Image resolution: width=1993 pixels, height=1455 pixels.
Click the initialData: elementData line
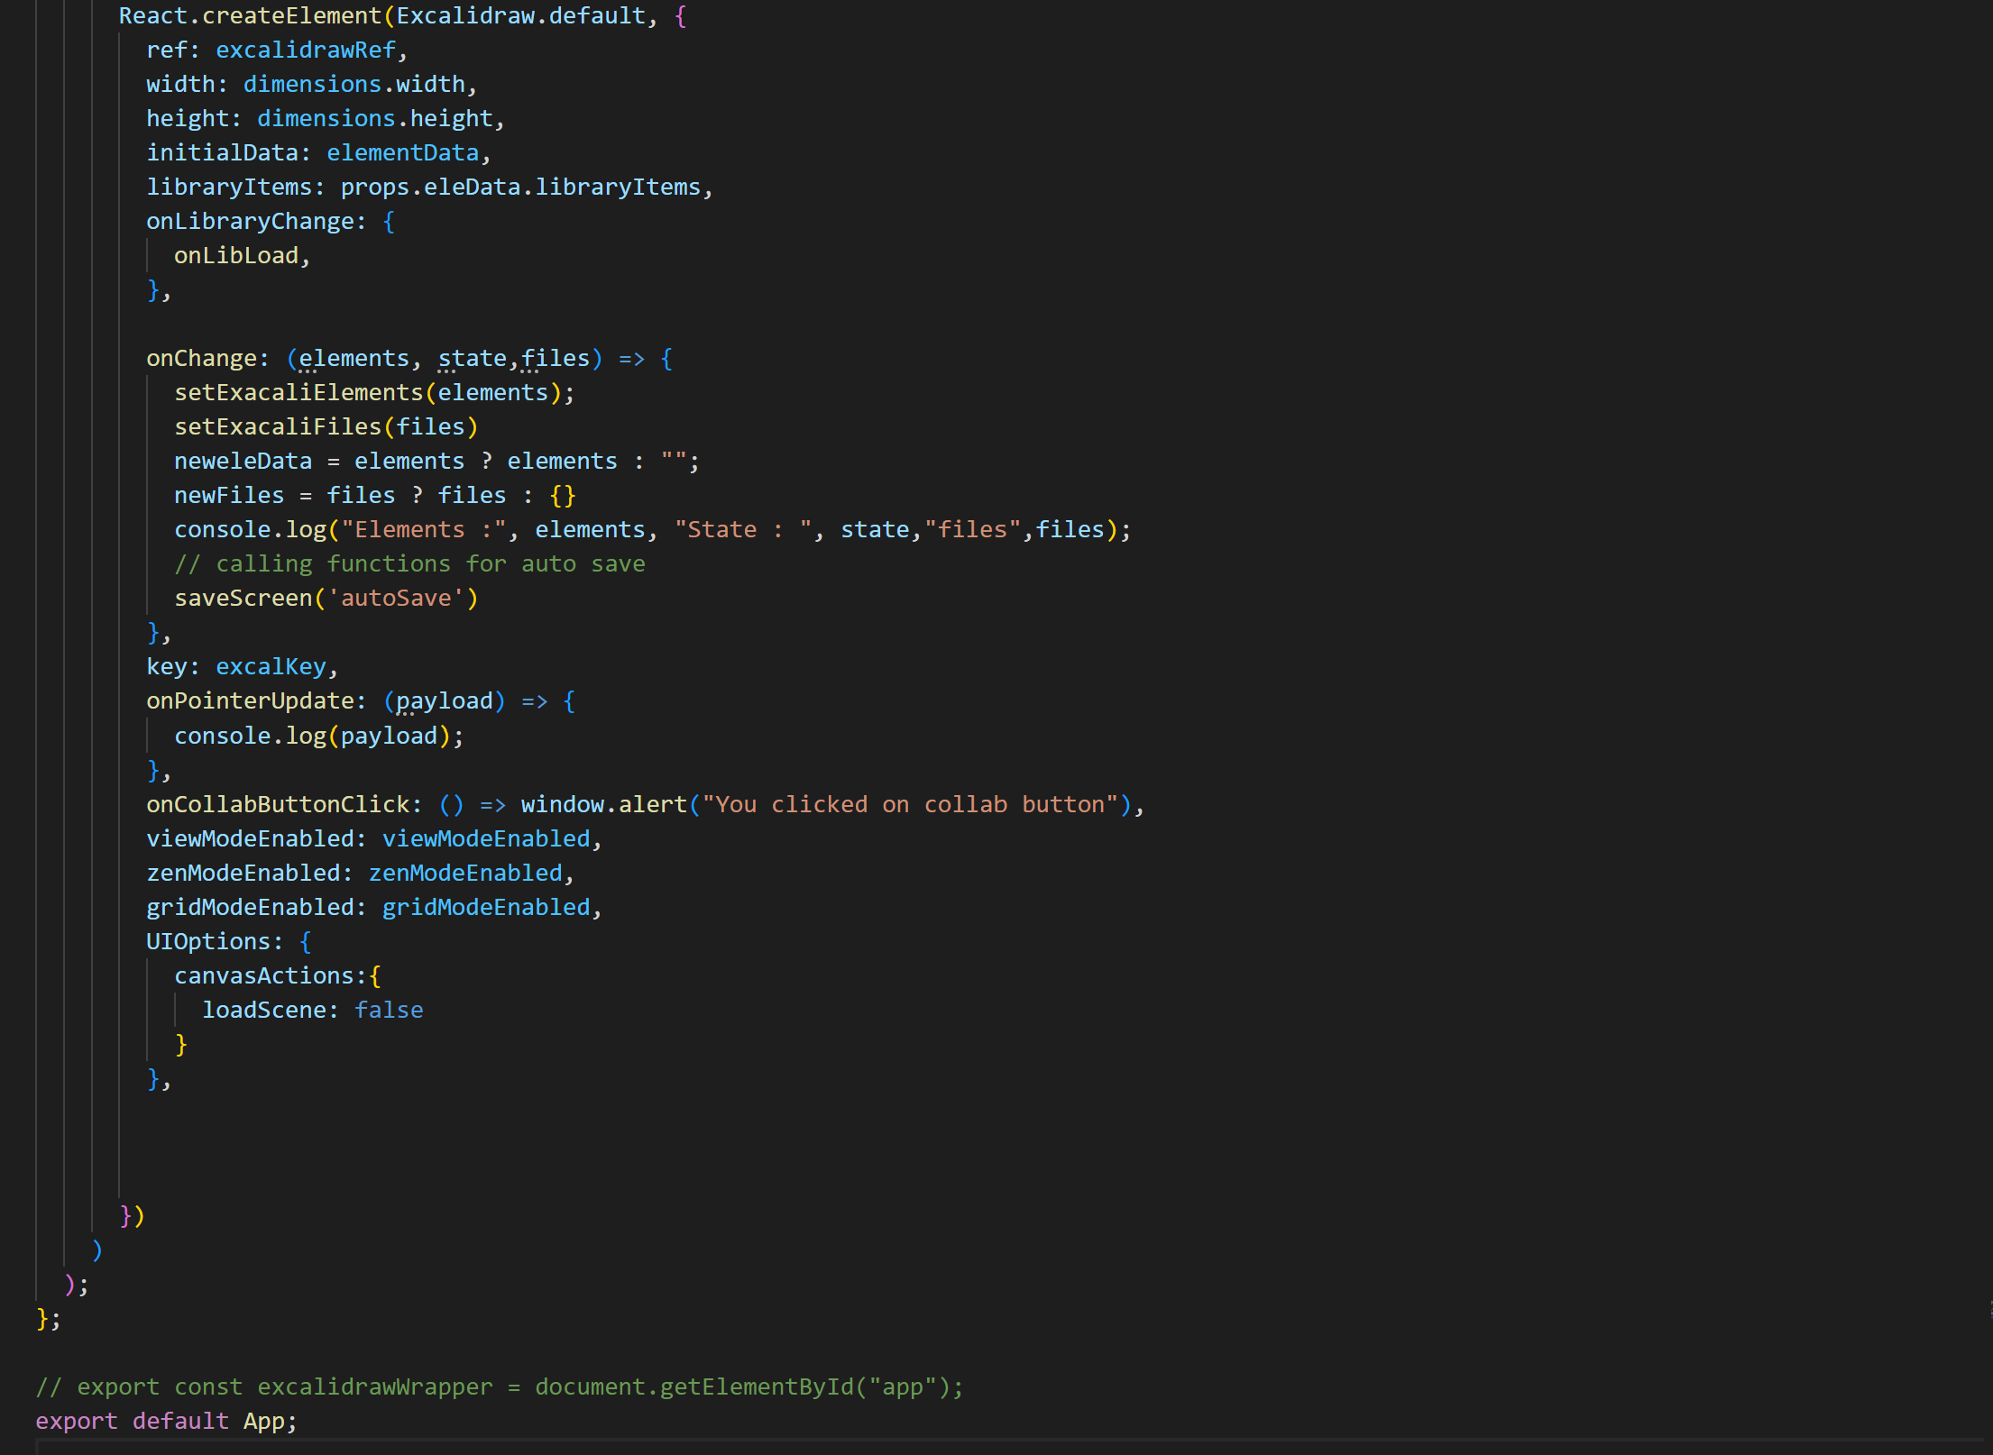(x=316, y=152)
